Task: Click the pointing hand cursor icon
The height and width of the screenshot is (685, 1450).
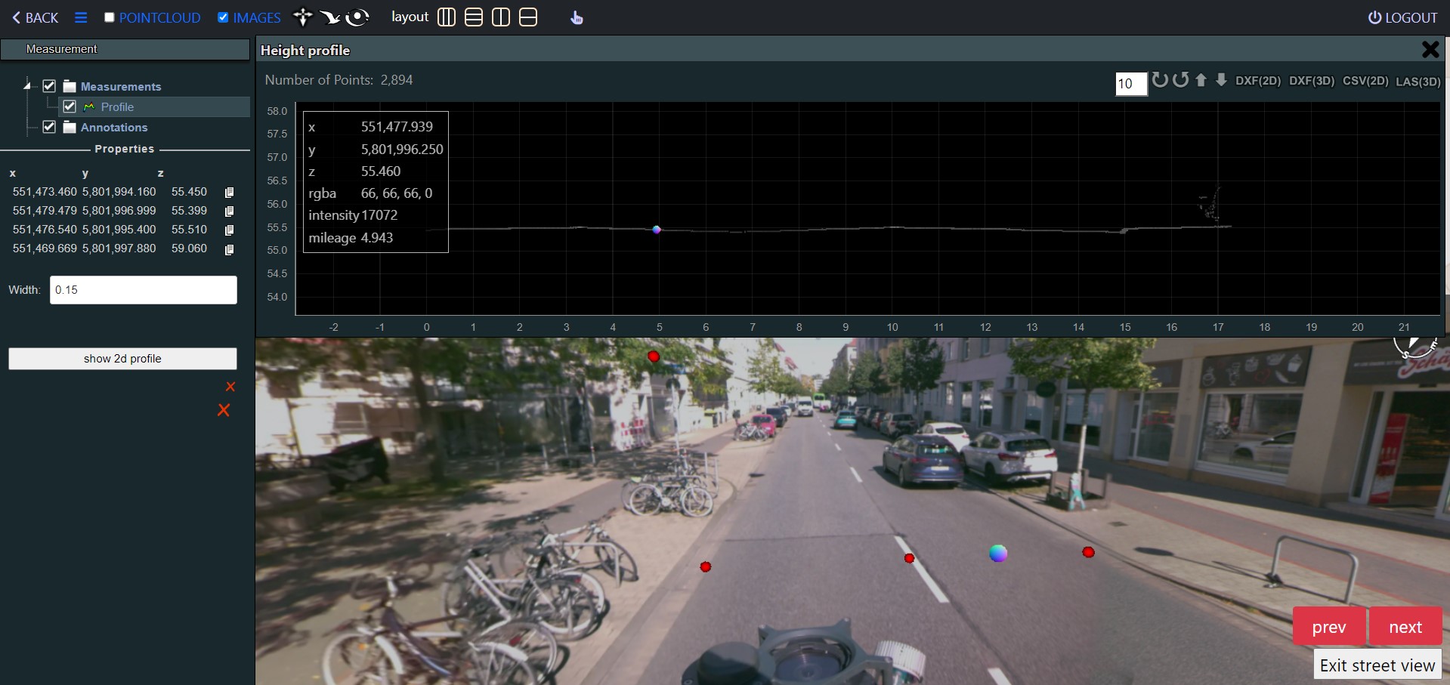Action: coord(577,17)
